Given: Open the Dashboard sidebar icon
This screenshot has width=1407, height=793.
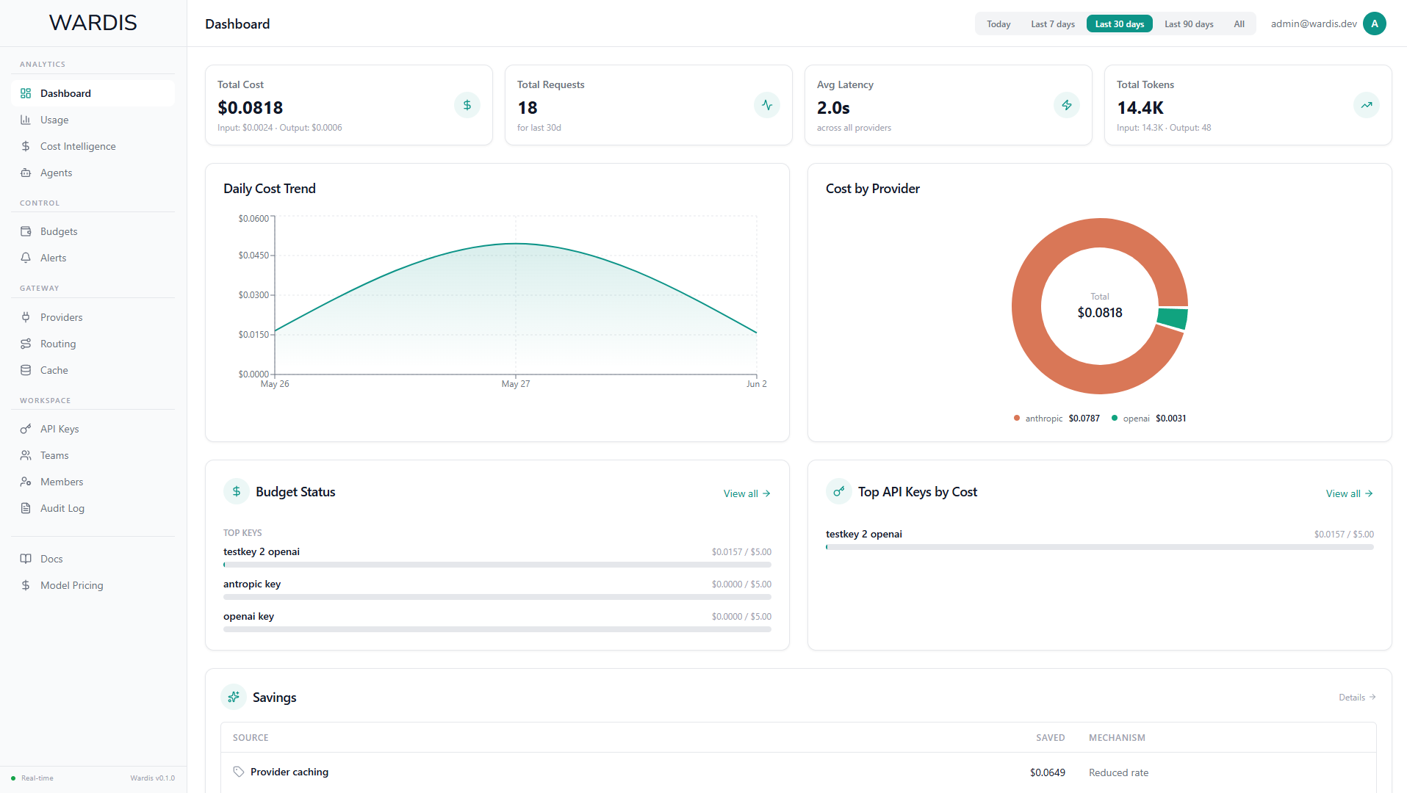Looking at the screenshot, I should (26, 93).
